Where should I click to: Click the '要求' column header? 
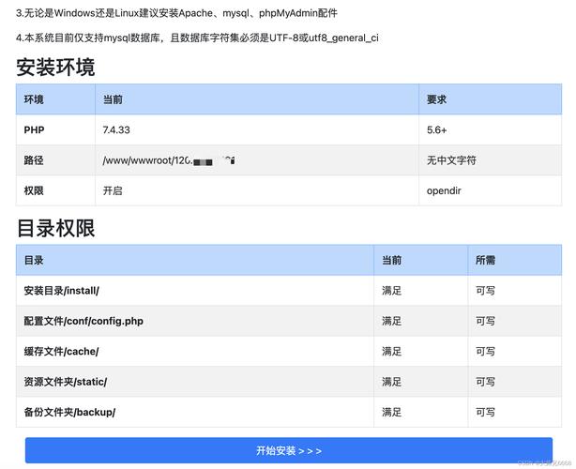(x=436, y=99)
